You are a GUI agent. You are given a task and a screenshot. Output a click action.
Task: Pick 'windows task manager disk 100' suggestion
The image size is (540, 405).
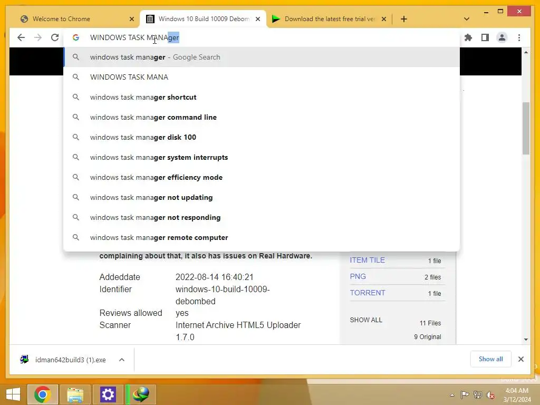point(262,137)
